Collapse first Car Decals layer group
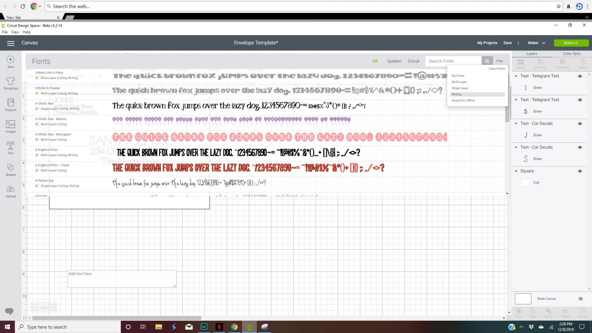 (x=516, y=124)
